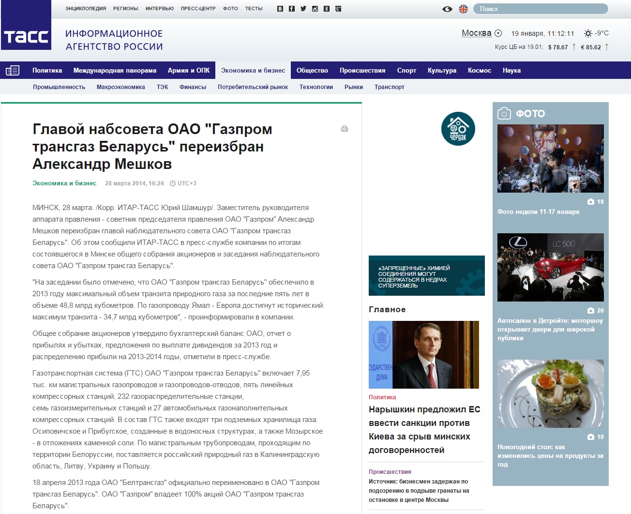Open the Потребительский рынок subsection

(253, 87)
